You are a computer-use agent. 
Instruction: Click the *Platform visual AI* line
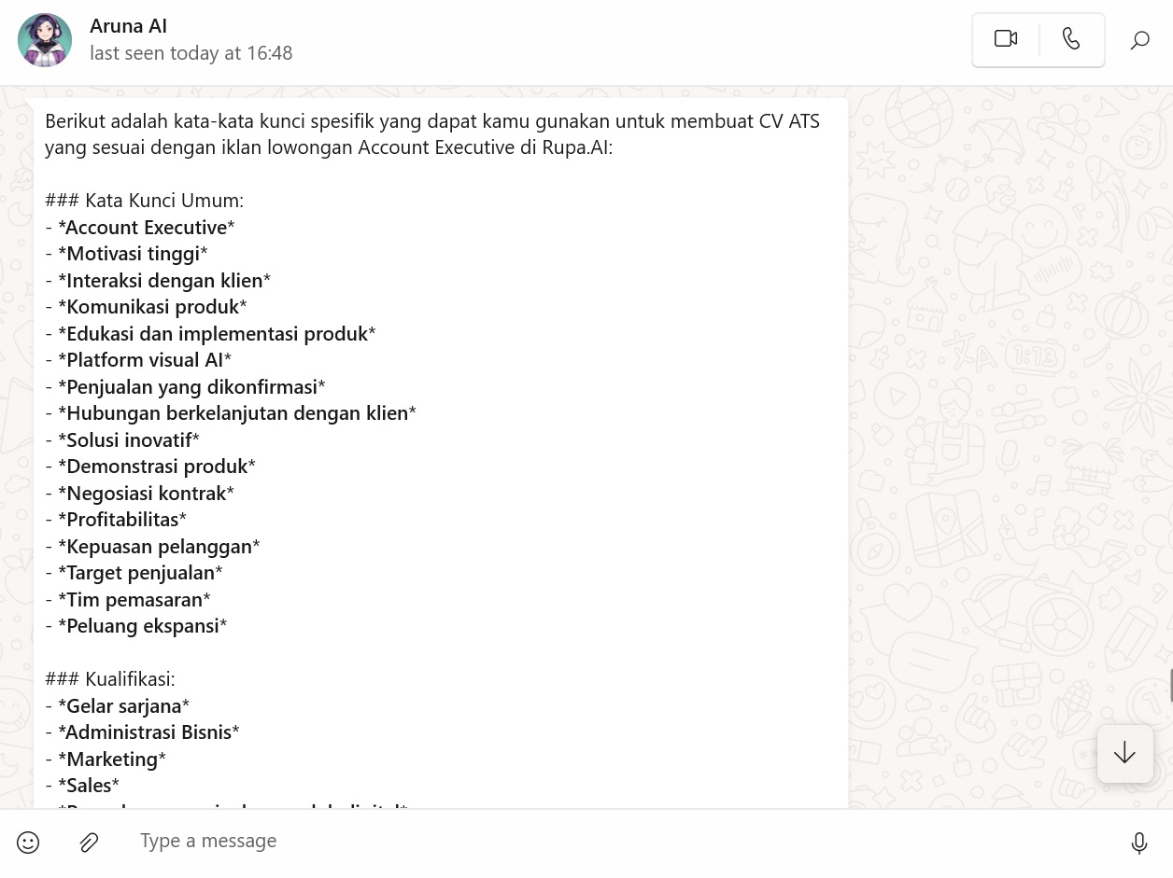click(138, 360)
